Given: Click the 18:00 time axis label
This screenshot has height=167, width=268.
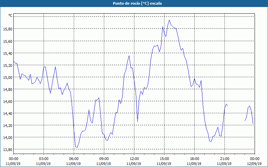Looking at the screenshot, I should coord(195,159).
